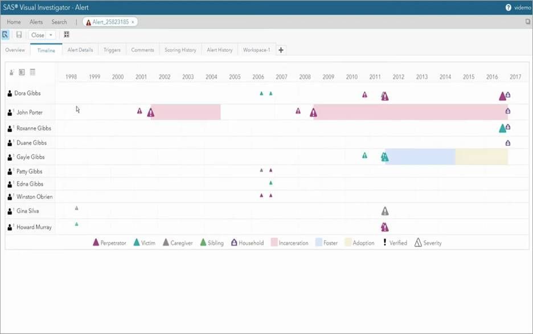Viewport: 533px width, 334px height.
Task: Switch to the Overview tab
Action: [15, 50]
